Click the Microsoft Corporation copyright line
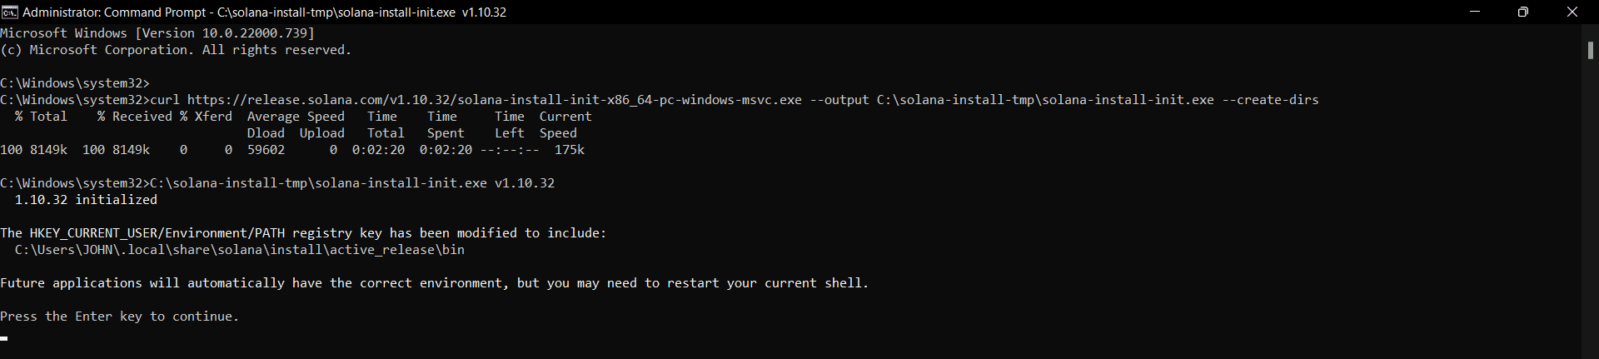Viewport: 1599px width, 359px height. (x=176, y=50)
